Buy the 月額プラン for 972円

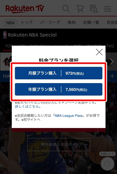coord(58,73)
